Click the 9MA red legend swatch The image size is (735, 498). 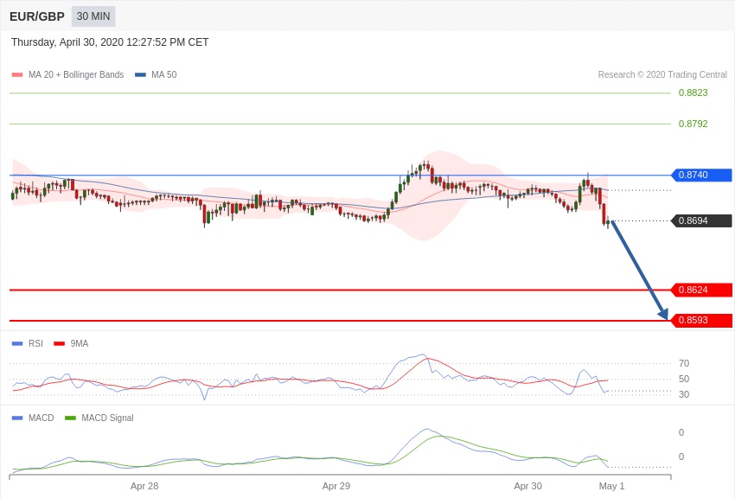(x=59, y=344)
